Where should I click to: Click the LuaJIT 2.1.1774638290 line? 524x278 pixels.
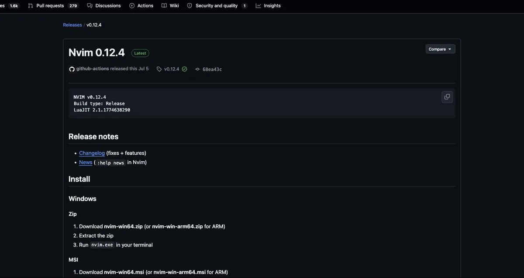[102, 110]
